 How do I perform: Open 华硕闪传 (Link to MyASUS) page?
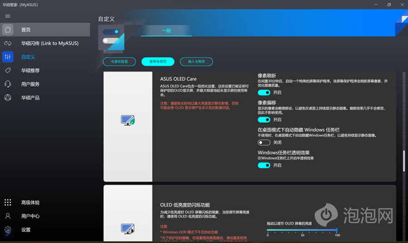(x=45, y=43)
